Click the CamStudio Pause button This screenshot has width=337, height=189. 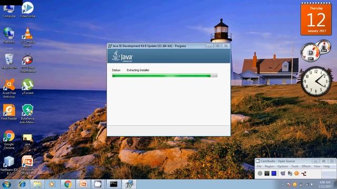[x=267, y=173]
